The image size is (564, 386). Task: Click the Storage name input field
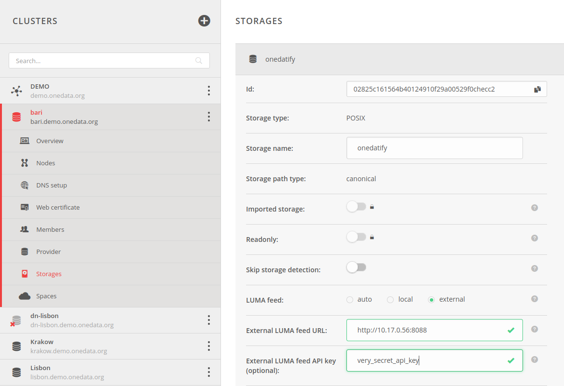tap(435, 148)
